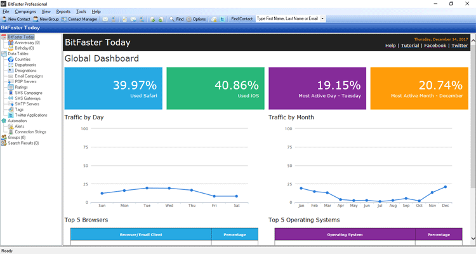This screenshot has height=254, width=476.
Task: Open the Tools menu
Action: pyautogui.click(x=81, y=11)
